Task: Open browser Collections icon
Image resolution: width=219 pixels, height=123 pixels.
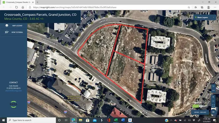Action: (202, 7)
